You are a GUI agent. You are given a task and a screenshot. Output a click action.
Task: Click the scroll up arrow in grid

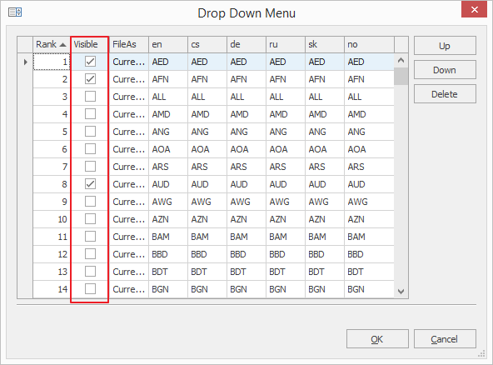(x=401, y=60)
